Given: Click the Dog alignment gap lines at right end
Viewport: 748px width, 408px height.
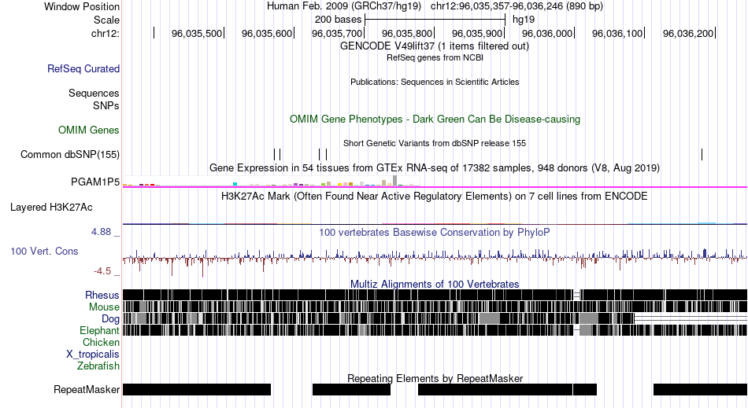Looking at the screenshot, I should 691,318.
